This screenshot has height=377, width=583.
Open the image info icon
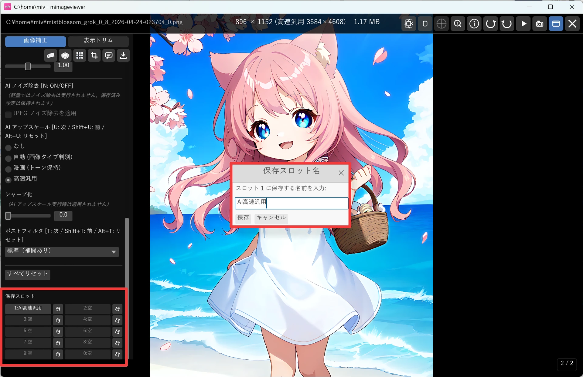click(474, 24)
